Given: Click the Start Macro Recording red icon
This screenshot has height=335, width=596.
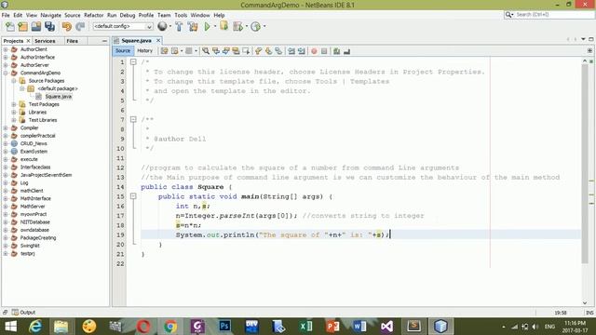Looking at the screenshot, I should pyautogui.click(x=314, y=51).
